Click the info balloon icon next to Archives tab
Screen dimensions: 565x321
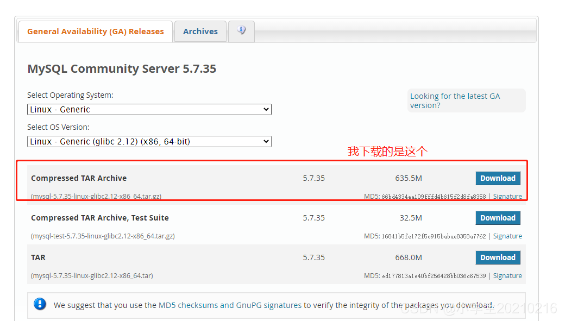[x=241, y=31]
